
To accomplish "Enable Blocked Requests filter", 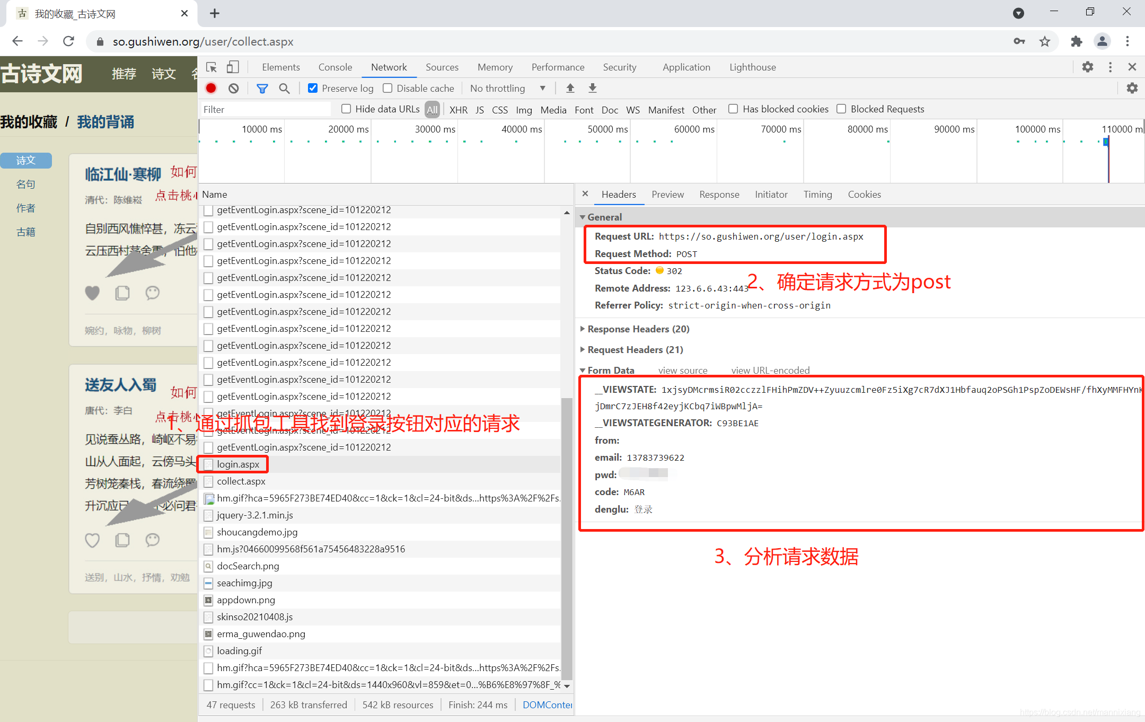I will (x=841, y=109).
